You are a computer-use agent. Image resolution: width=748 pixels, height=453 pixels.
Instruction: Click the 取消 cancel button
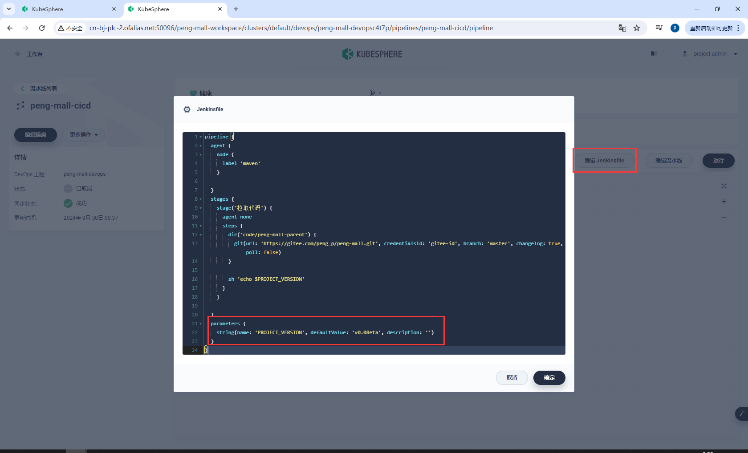tap(512, 378)
